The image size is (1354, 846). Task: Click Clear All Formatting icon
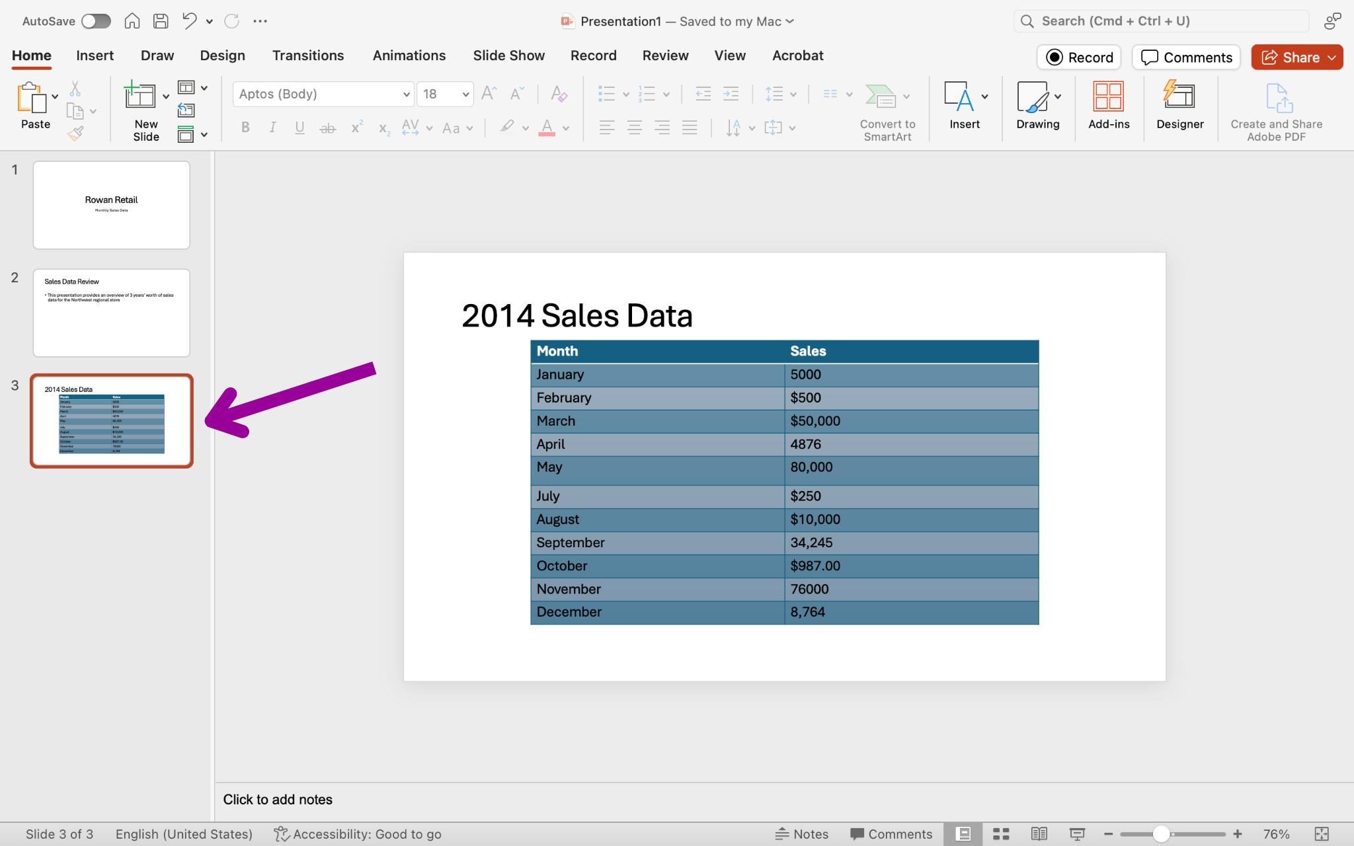tap(559, 94)
